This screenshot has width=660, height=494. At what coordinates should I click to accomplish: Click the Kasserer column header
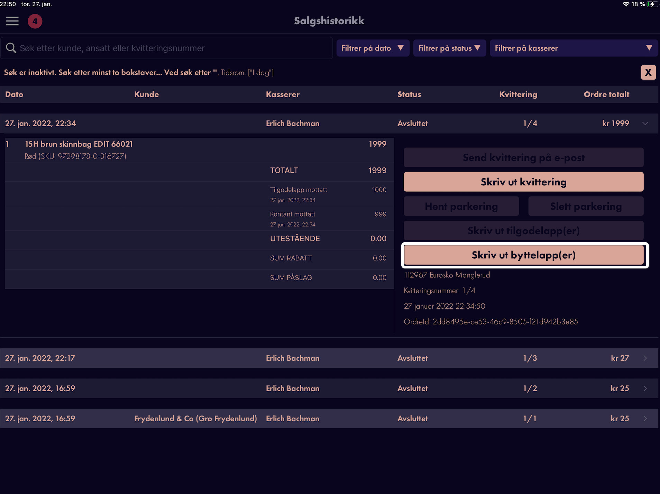(x=283, y=94)
